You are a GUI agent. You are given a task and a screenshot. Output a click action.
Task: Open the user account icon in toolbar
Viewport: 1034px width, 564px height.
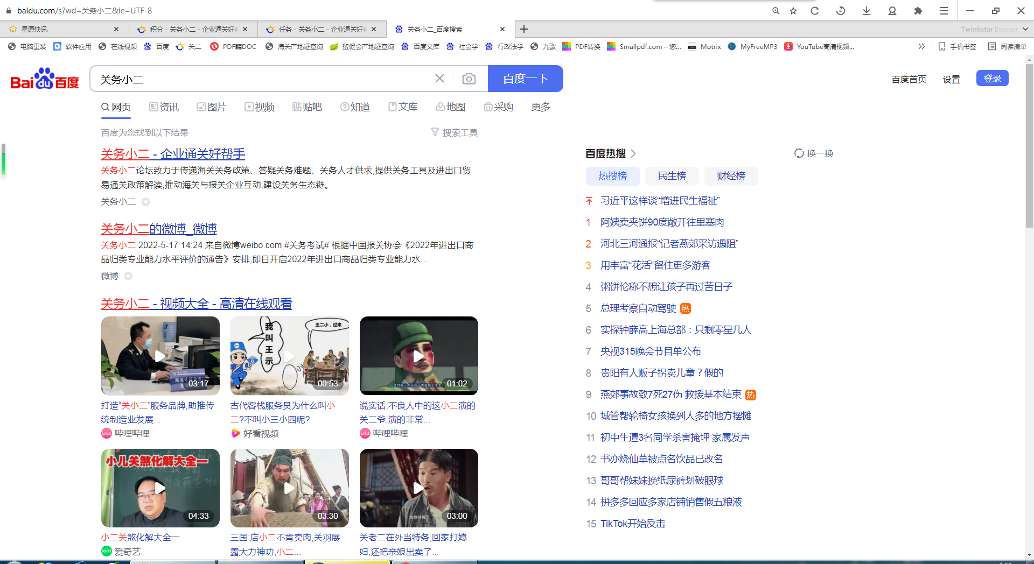click(892, 11)
